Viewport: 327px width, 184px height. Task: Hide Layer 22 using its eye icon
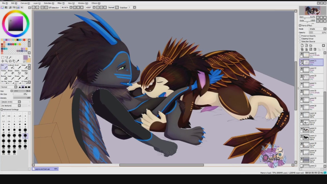pyautogui.click(x=301, y=53)
